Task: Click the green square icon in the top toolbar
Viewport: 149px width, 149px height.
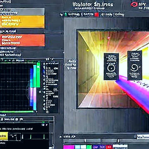Action: coord(66,14)
